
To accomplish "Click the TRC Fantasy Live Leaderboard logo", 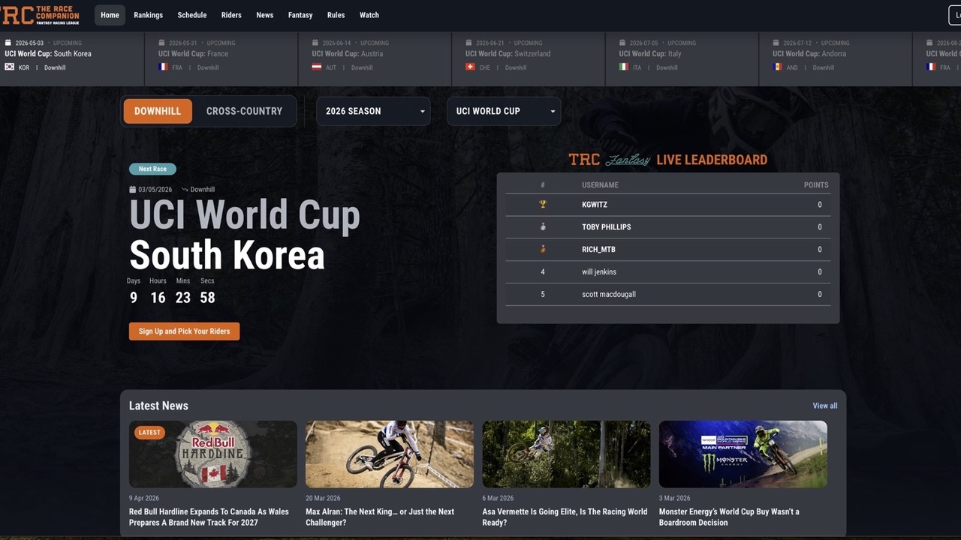I will point(668,159).
